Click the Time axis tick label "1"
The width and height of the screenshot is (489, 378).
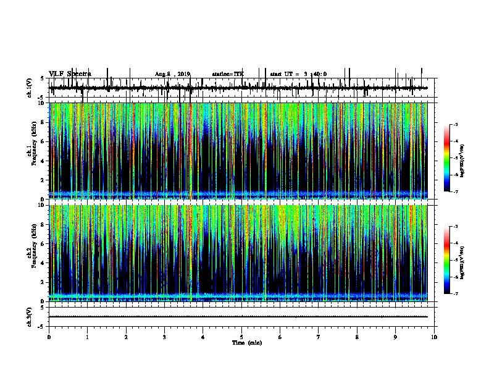[87, 337]
